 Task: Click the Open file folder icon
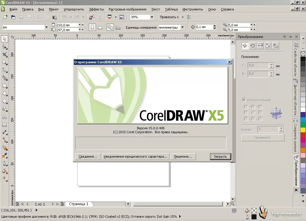click(x=13, y=17)
